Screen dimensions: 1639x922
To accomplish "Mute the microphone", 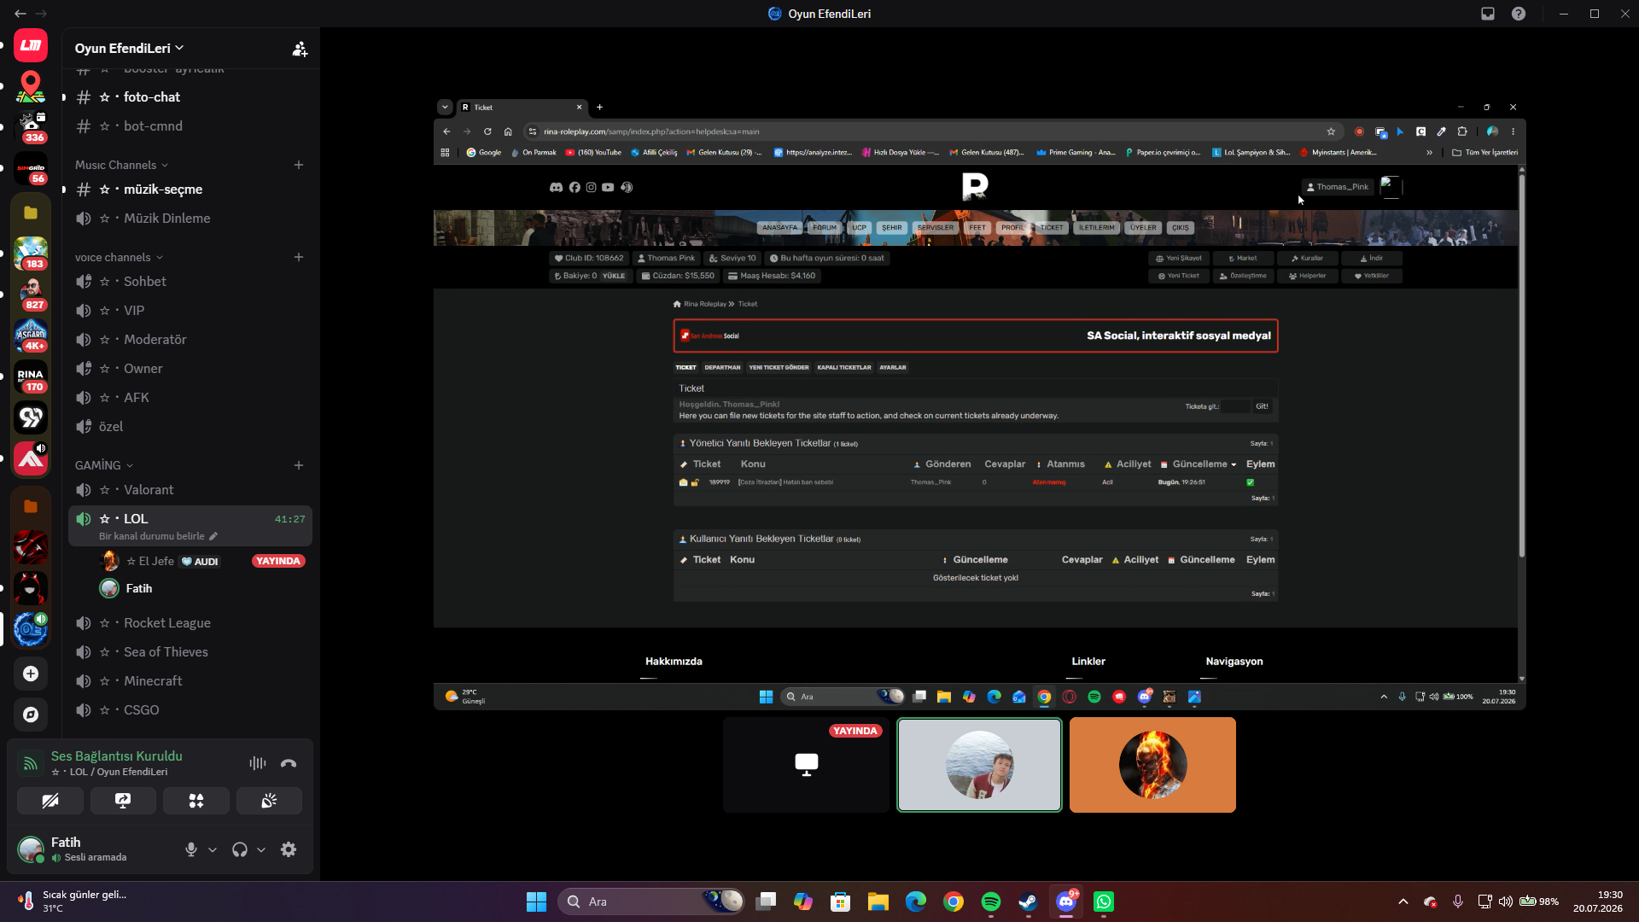I will coord(191,849).
